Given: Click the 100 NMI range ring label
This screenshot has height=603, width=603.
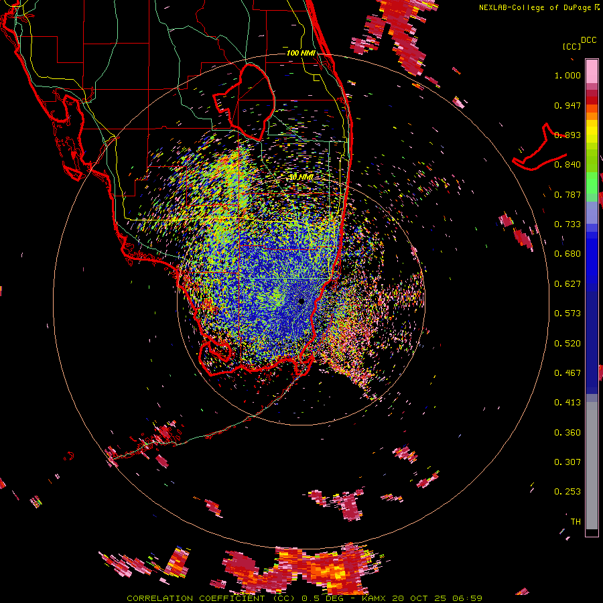Looking at the screenshot, I should [301, 53].
